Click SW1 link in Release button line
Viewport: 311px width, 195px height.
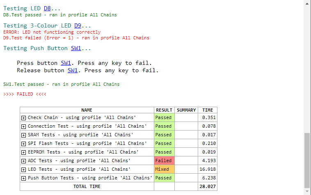pos(73,70)
